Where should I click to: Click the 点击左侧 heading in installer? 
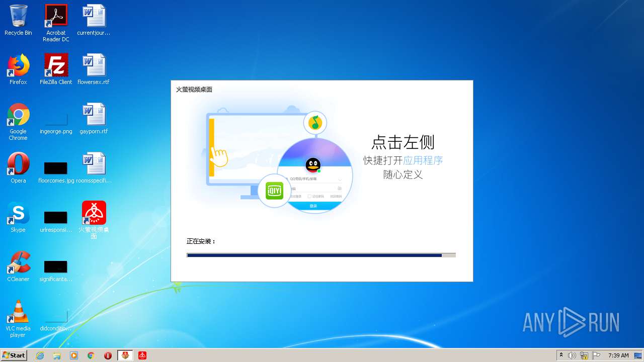[x=403, y=142]
